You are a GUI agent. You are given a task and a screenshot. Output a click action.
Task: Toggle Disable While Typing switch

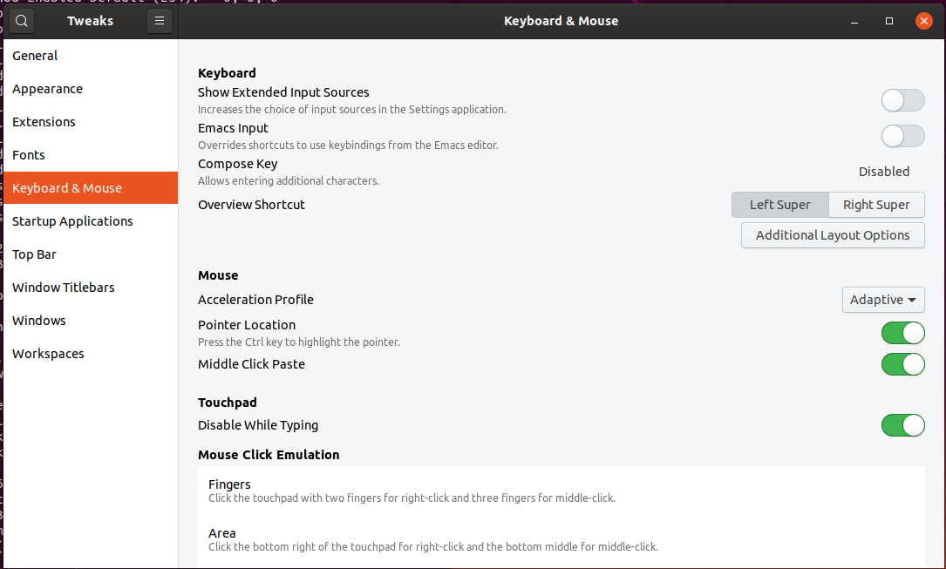click(902, 425)
